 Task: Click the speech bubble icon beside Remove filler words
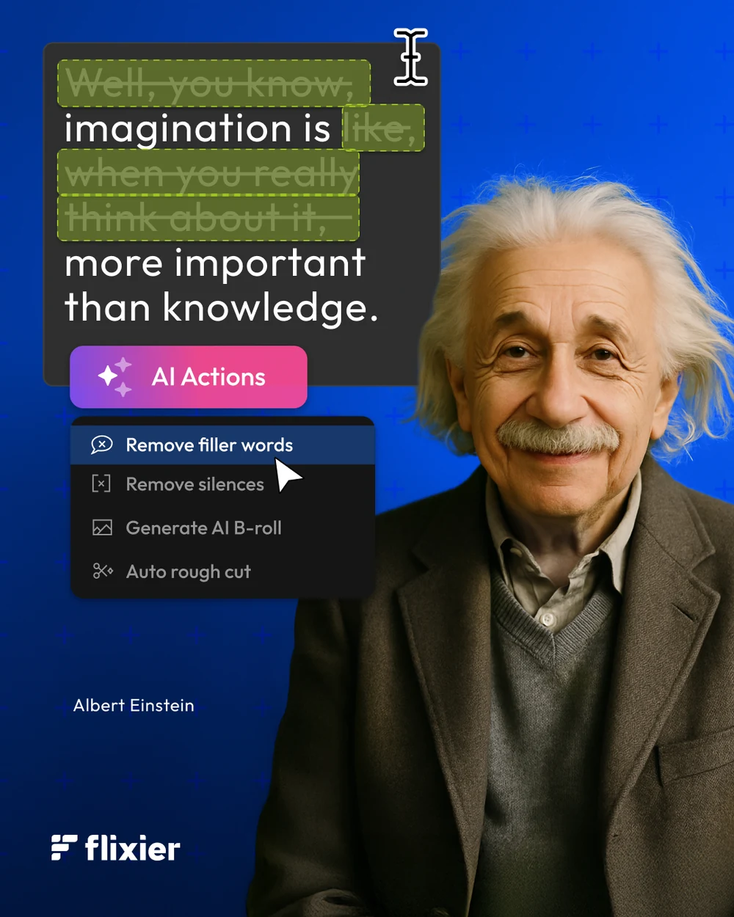(102, 445)
